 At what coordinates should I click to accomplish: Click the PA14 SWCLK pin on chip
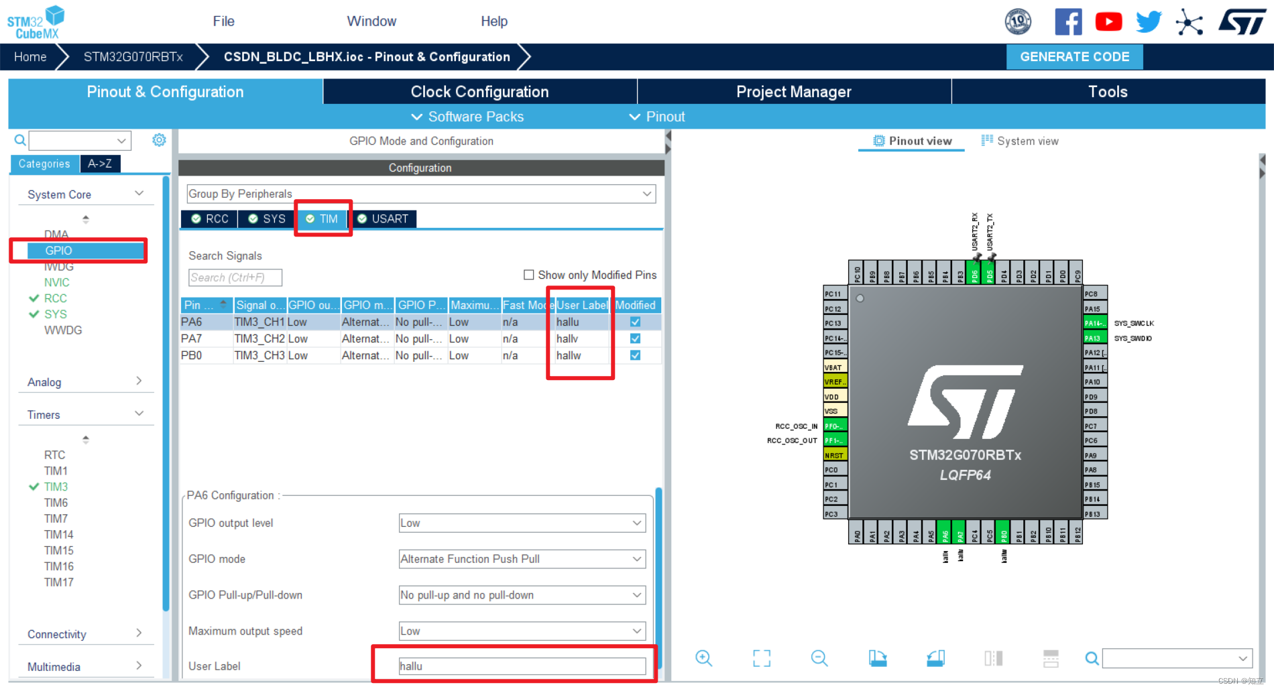1094,323
